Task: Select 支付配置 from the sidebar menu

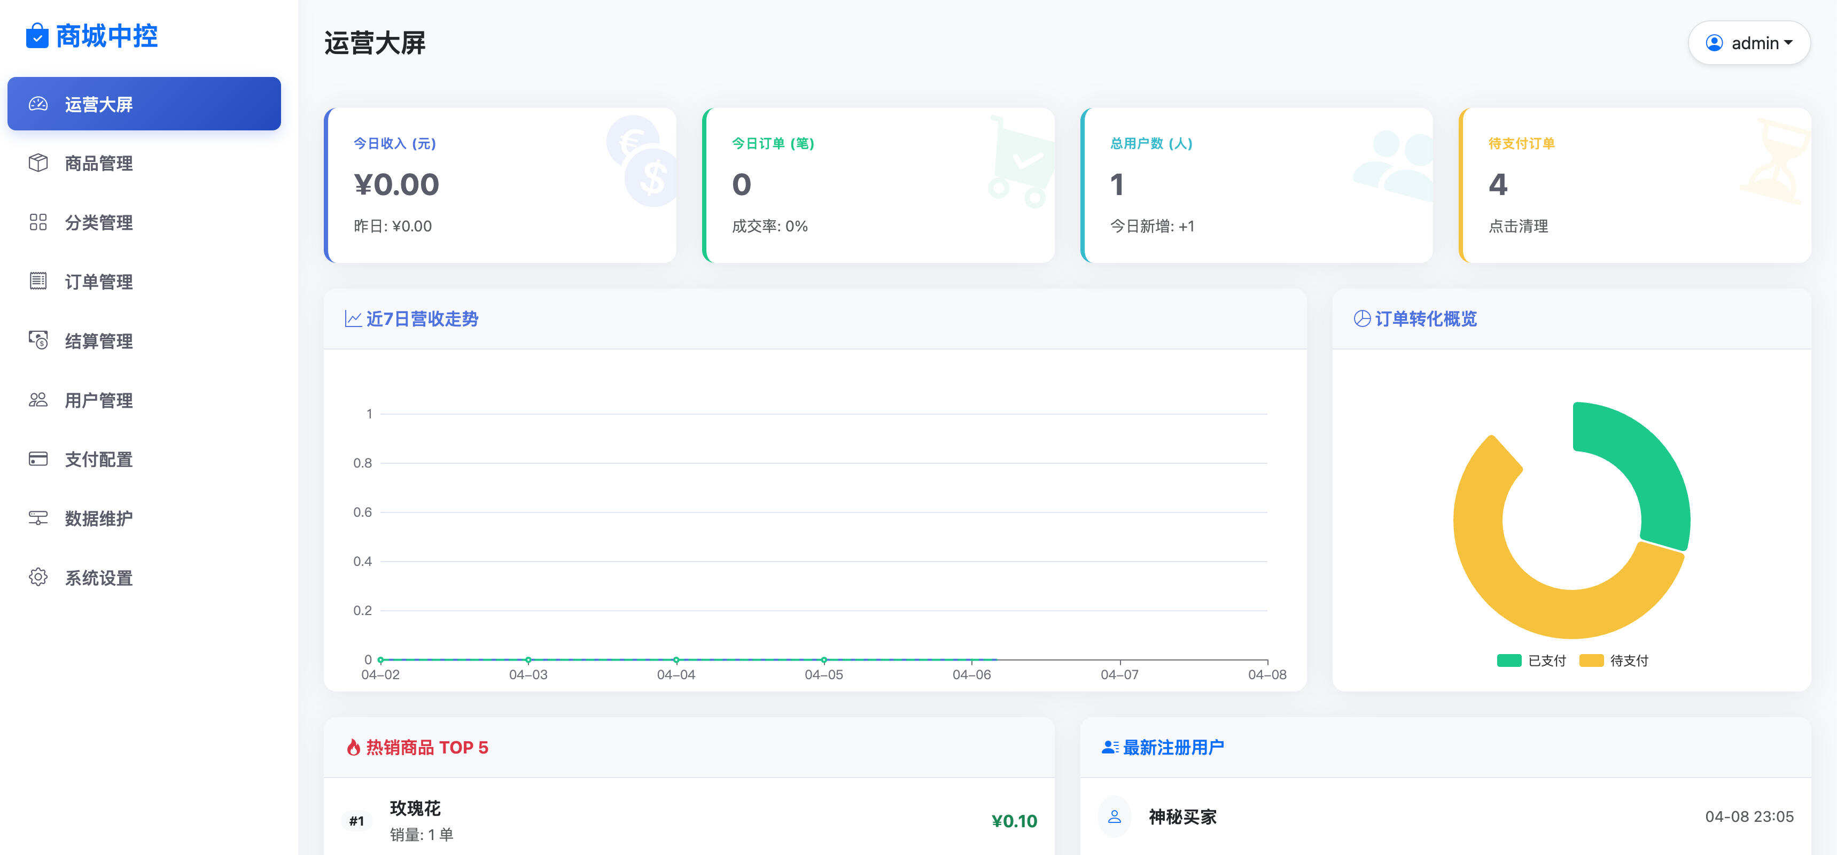Action: (x=97, y=459)
